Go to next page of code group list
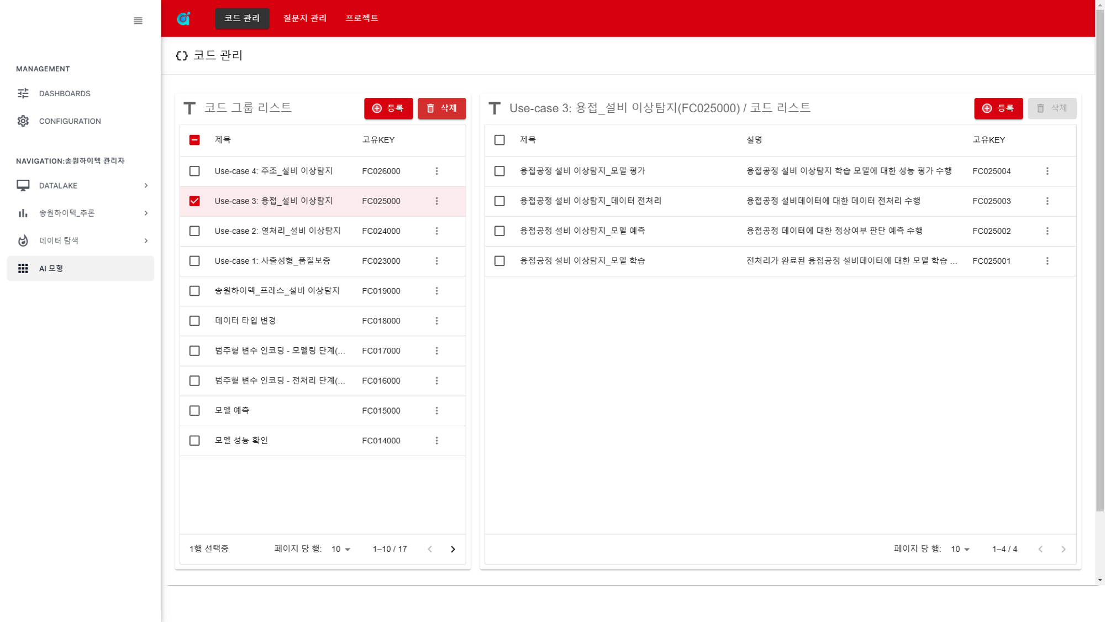 tap(452, 549)
